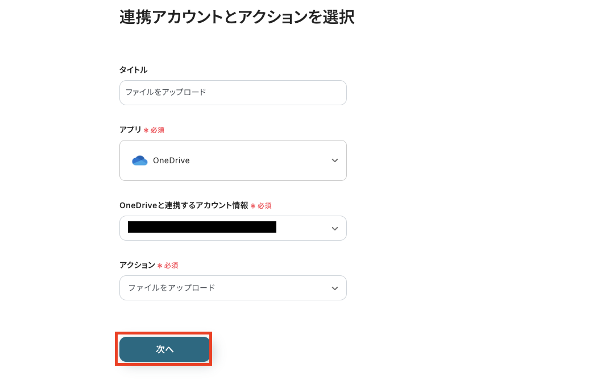The image size is (605, 380).
Task: Select the OneDrive entry in the app selector
Action: 172,160
